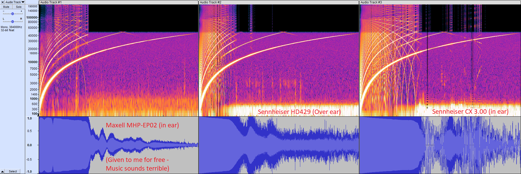Click the 80000 frequency scale label
The height and width of the screenshot is (174, 521).
[33, 22]
